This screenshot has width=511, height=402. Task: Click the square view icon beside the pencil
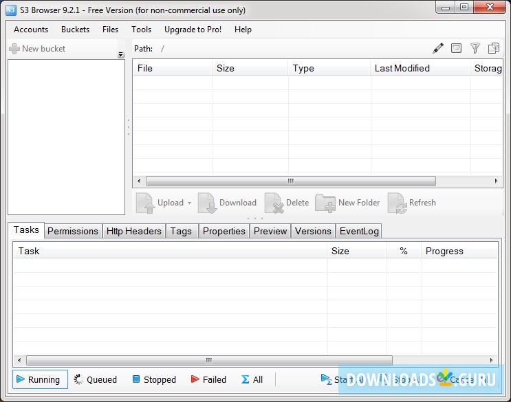click(456, 48)
